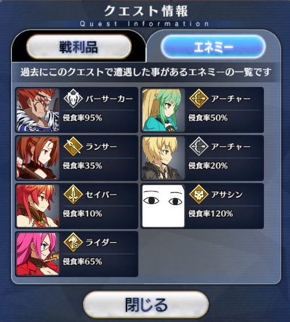The image size is (290, 322).
Task: Click the Saber class icon
Action: pyautogui.click(x=73, y=194)
